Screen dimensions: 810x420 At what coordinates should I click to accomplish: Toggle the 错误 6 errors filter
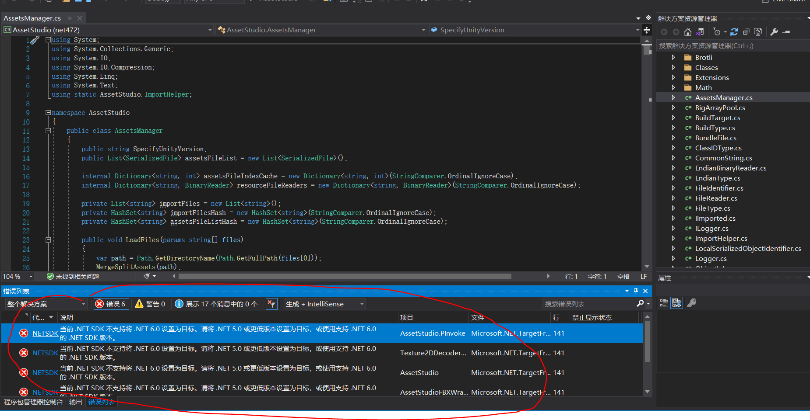(x=111, y=304)
